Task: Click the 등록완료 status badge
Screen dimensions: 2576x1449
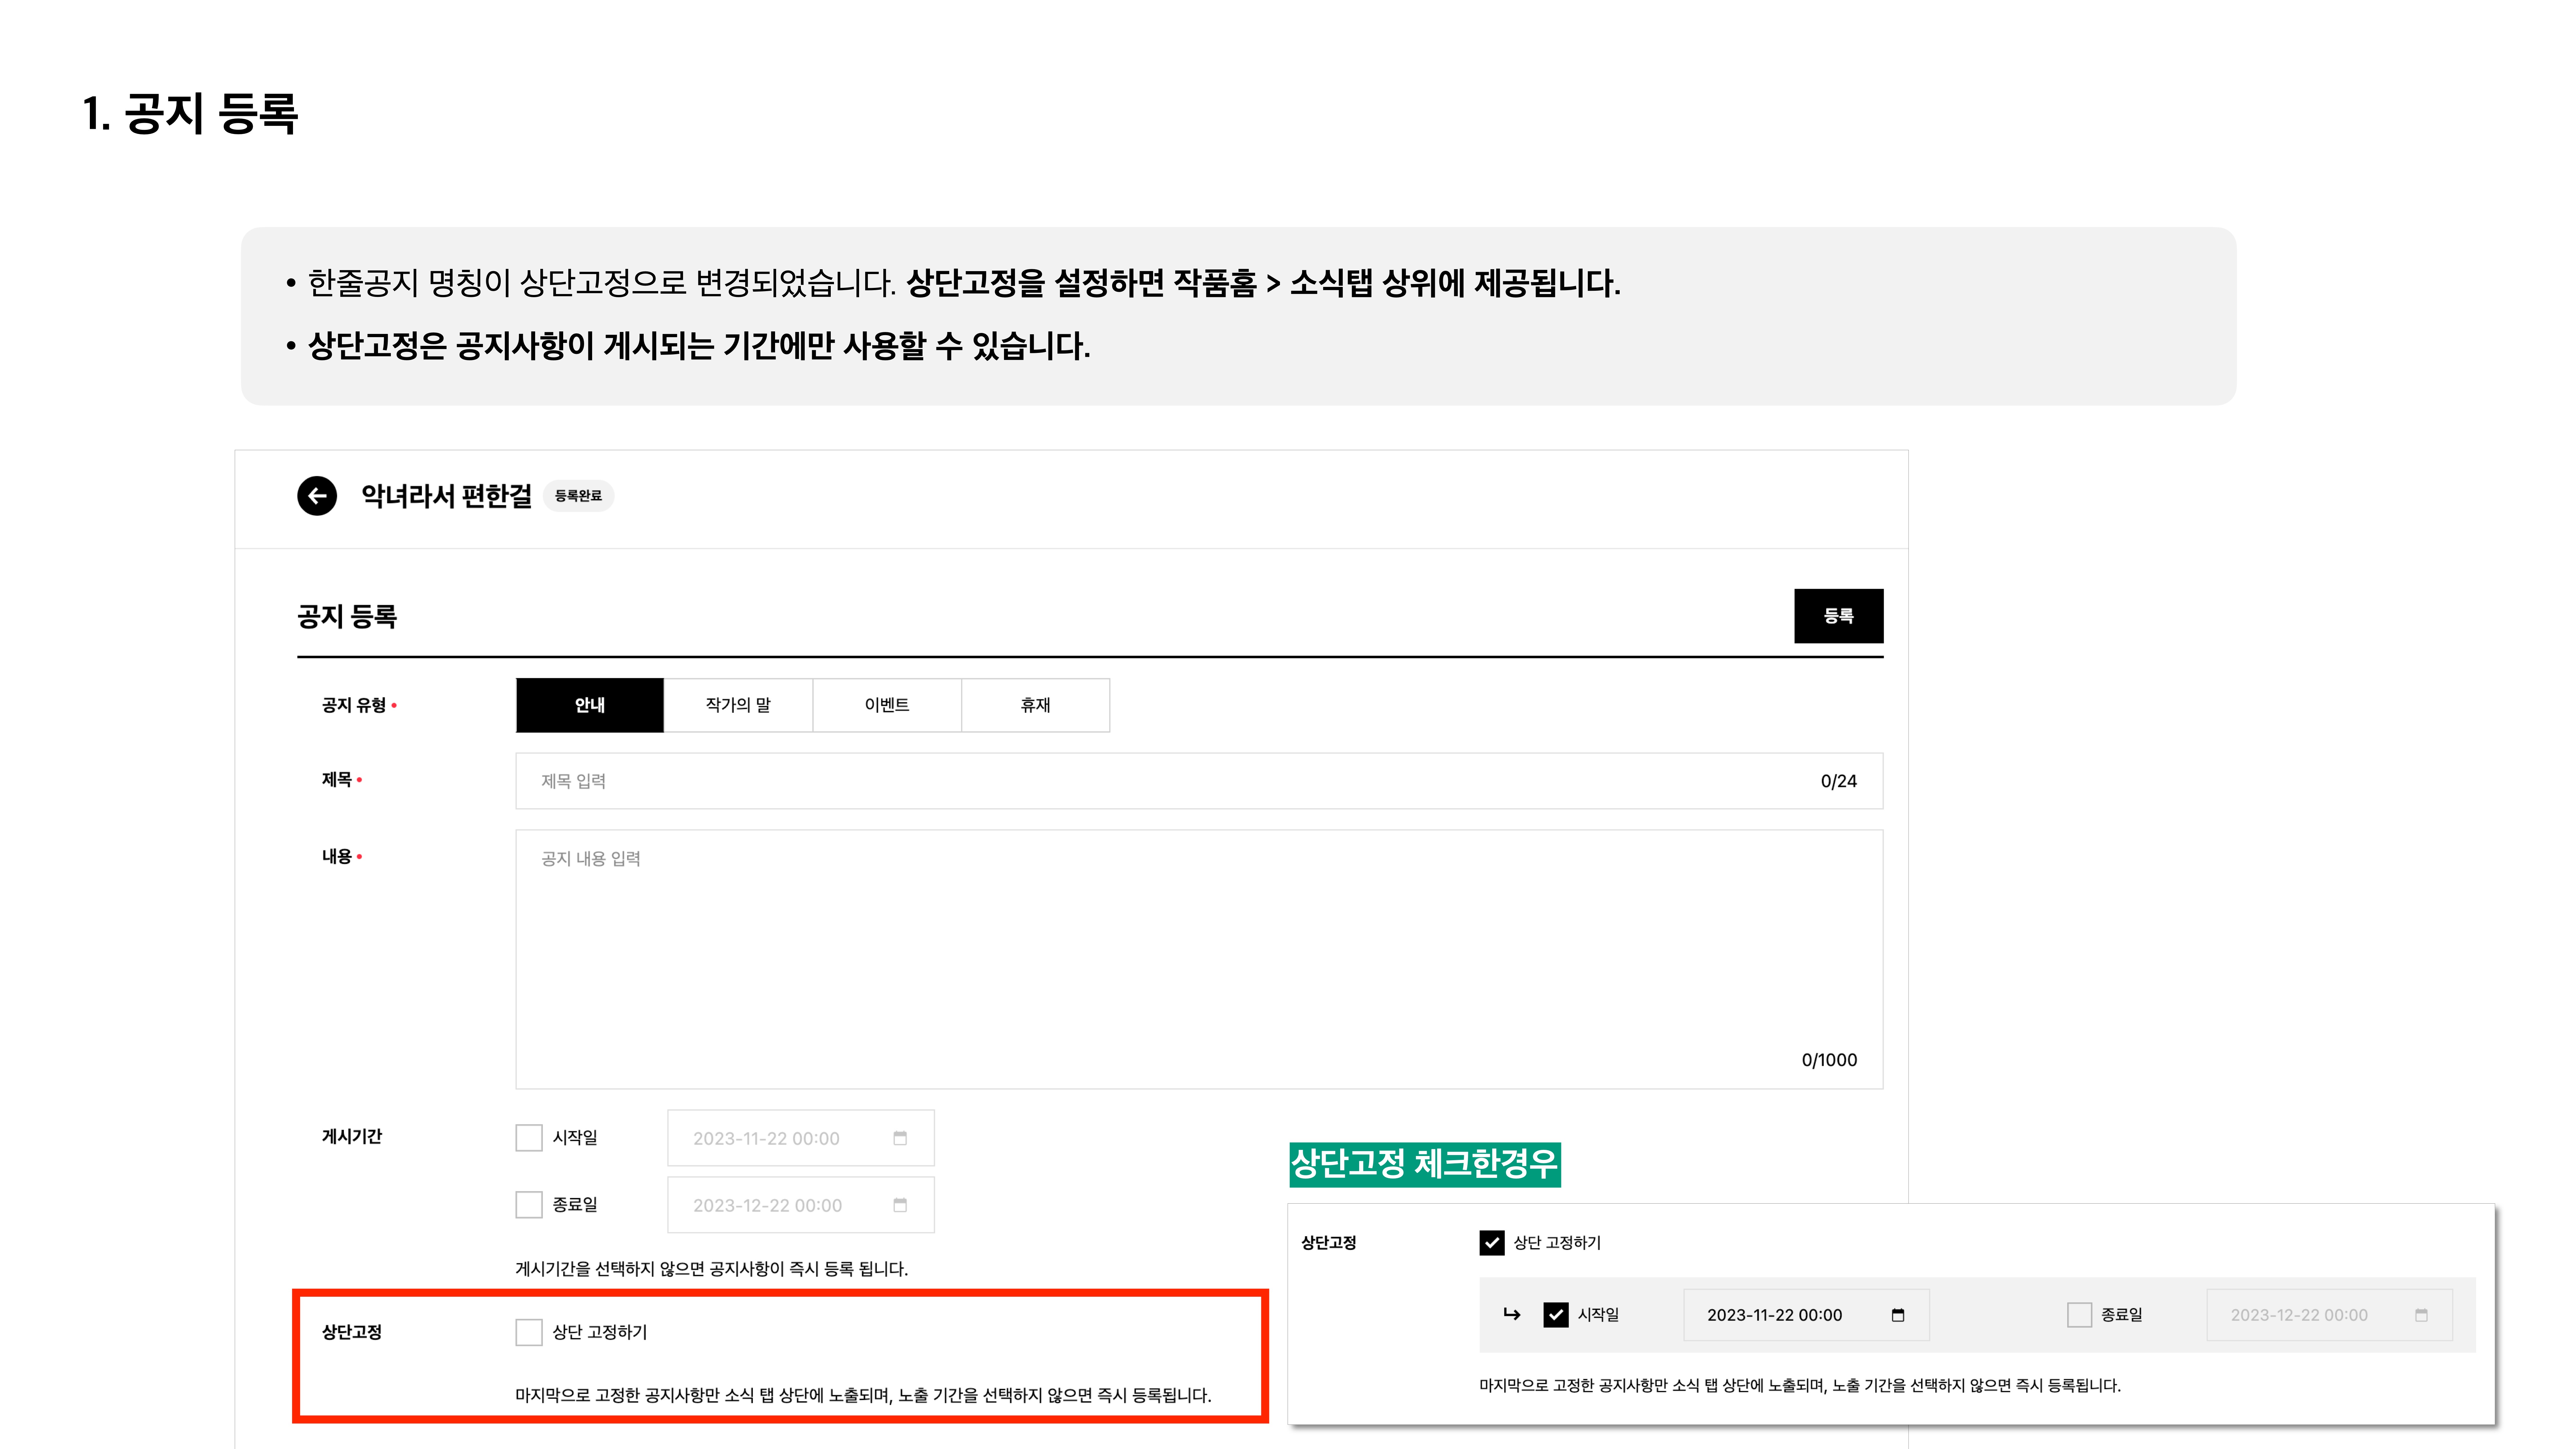Action: [x=578, y=496]
